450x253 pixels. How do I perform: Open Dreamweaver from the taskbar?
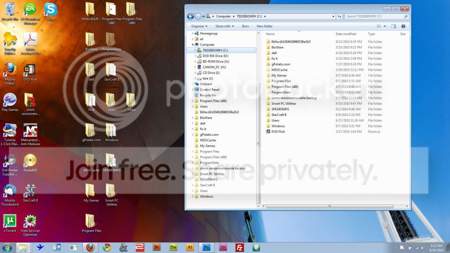pyautogui.click(x=173, y=247)
